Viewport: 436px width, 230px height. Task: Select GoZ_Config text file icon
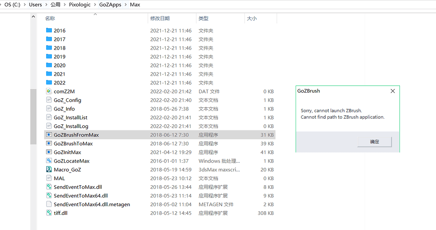tap(49, 100)
